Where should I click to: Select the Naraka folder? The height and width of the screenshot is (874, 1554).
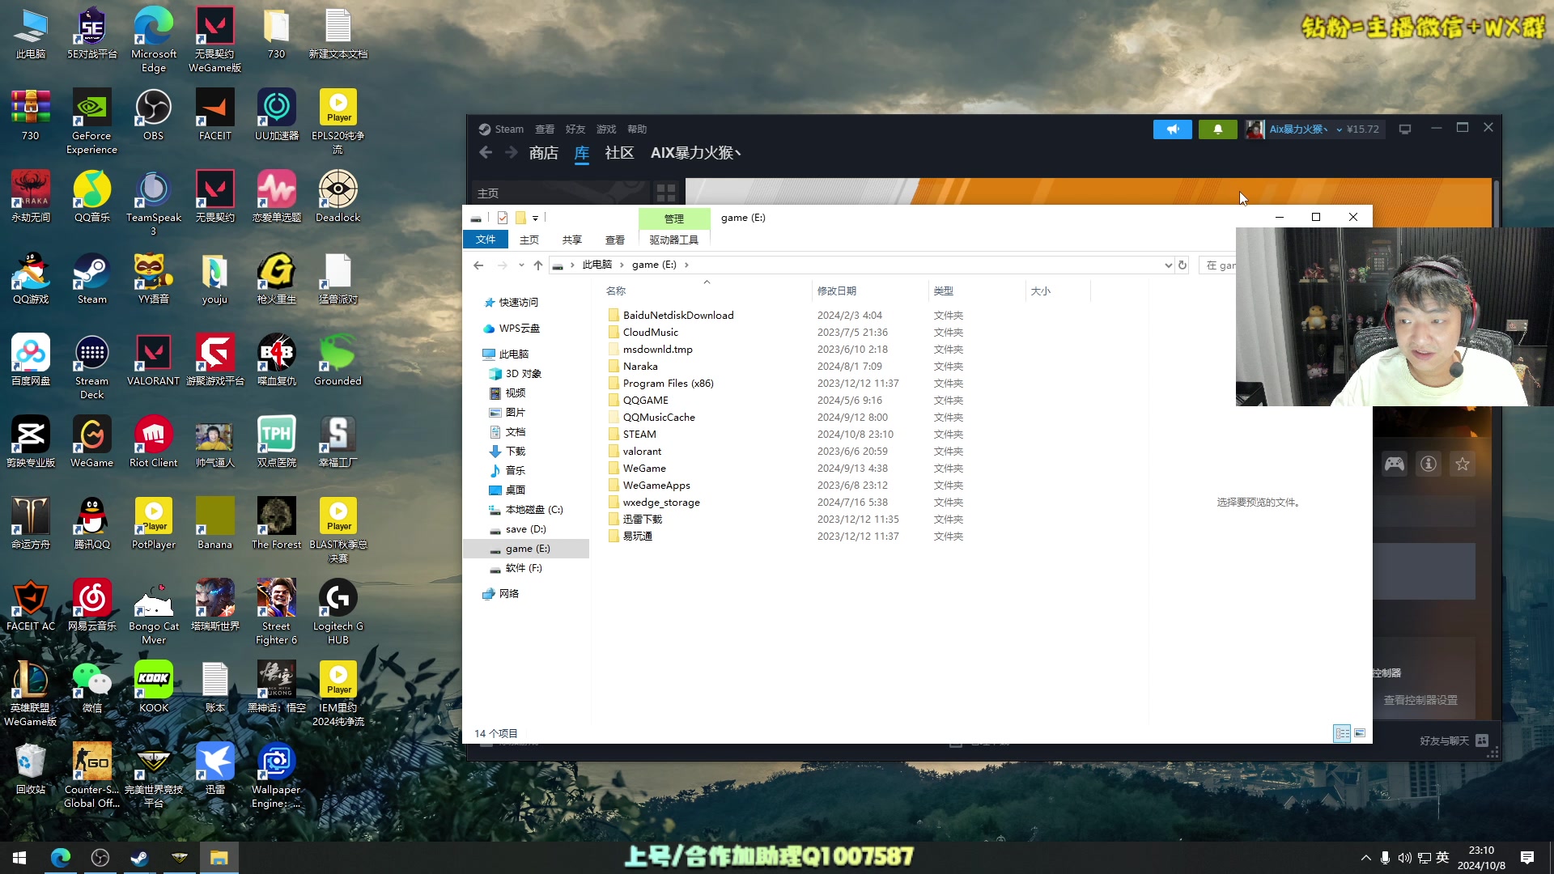(640, 367)
